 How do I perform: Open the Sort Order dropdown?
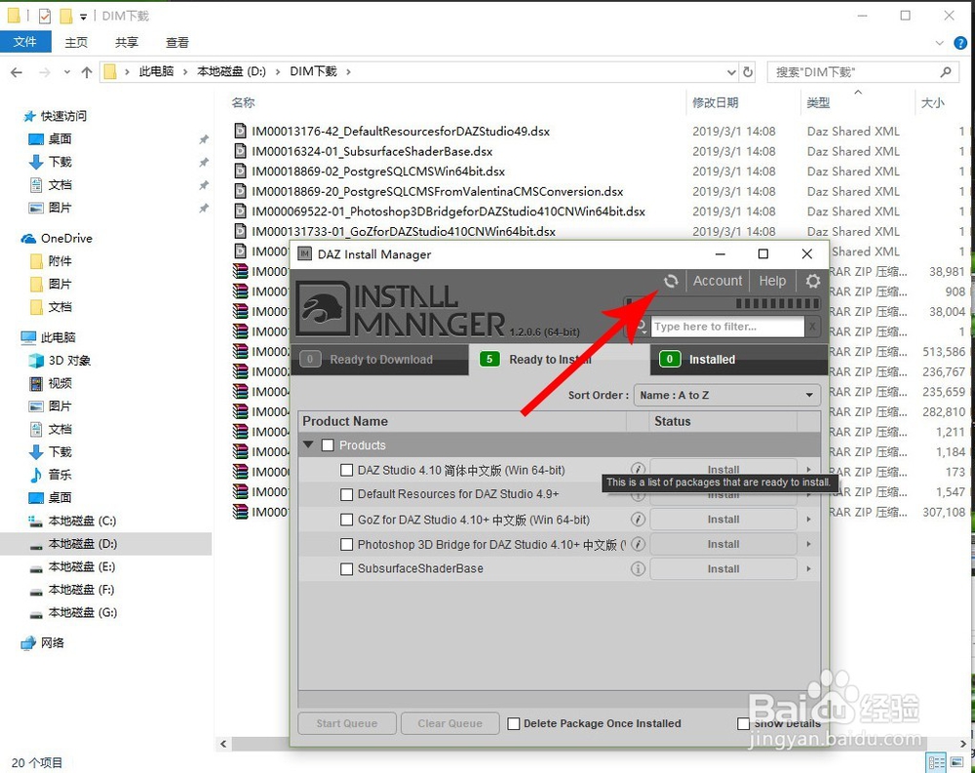[x=727, y=395]
